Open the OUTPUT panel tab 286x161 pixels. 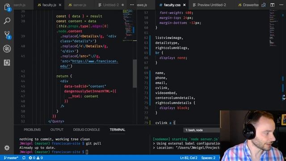click(57, 130)
